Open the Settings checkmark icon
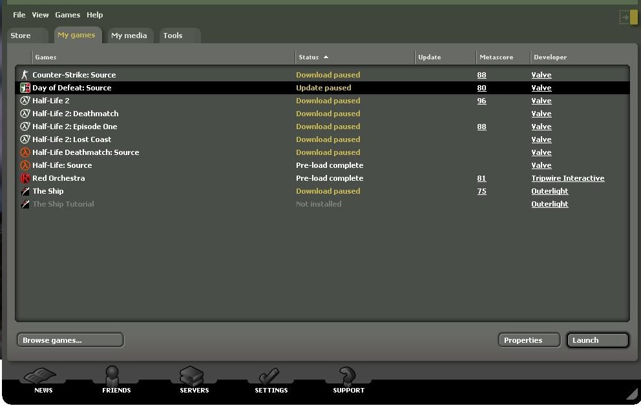This screenshot has width=641, height=408. pyautogui.click(x=269, y=376)
